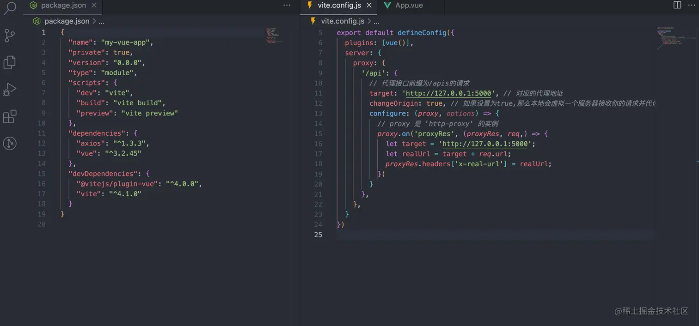
Task: Close the vite.config.js tab
Action: point(368,6)
